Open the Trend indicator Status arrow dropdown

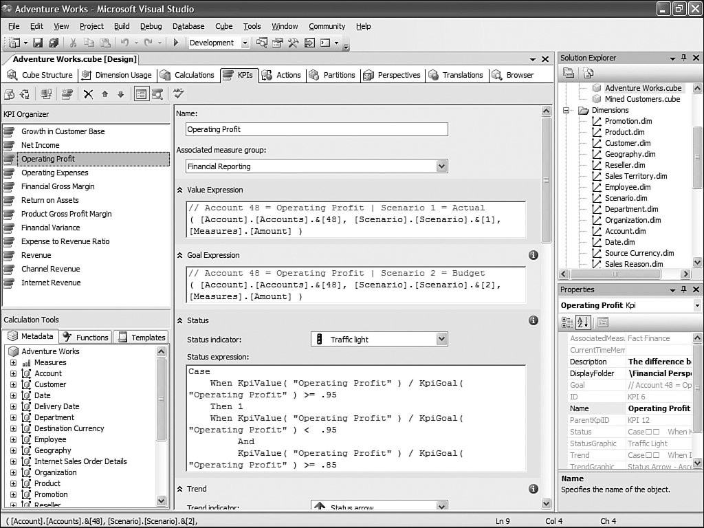442,506
